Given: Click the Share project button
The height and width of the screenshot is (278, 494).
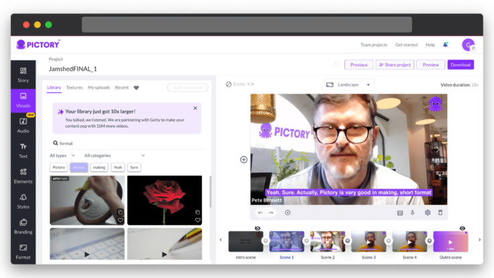Looking at the screenshot, I should 395,64.
